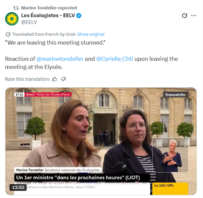This screenshot has height=198, width=203.
Task: Click the sign language interpreter inset
Action: [170, 155]
